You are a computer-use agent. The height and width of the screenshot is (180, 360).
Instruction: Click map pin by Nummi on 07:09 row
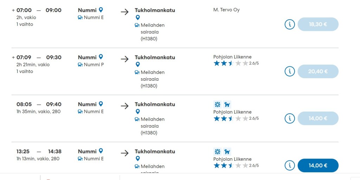pyautogui.click(x=101, y=57)
